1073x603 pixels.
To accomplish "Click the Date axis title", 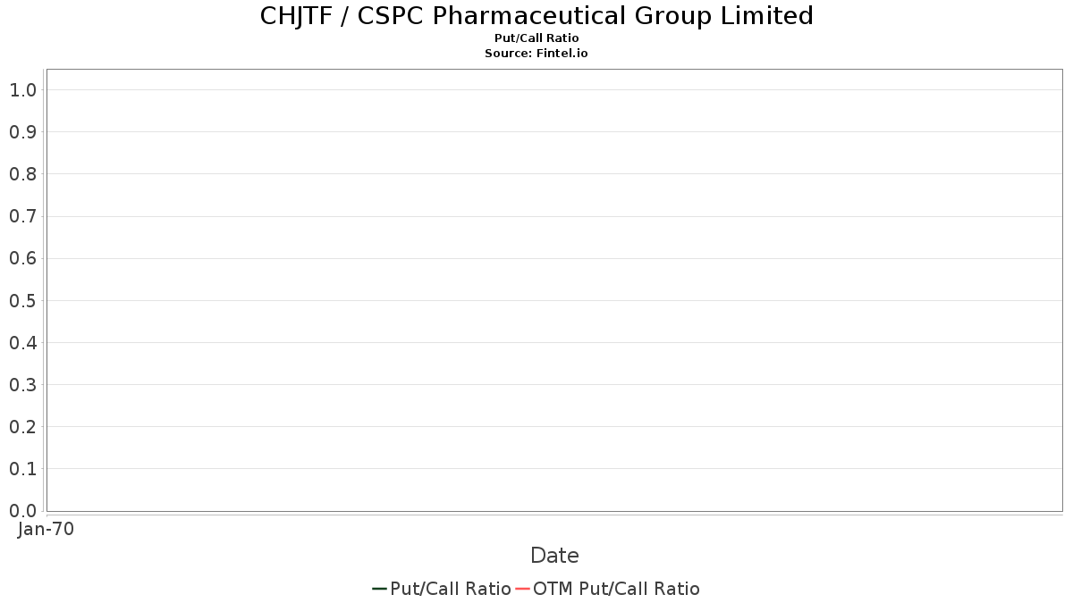I will click(x=554, y=556).
